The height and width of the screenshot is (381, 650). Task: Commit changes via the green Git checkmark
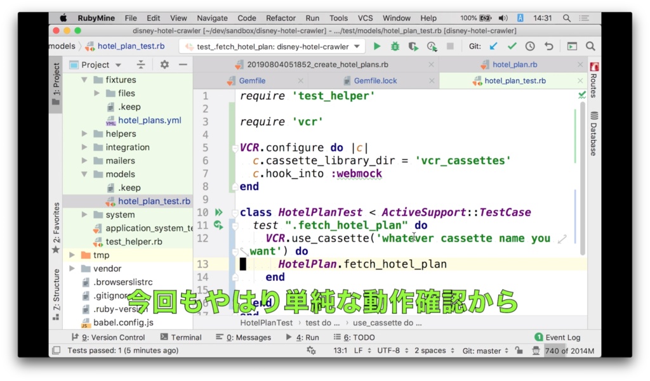[512, 46]
